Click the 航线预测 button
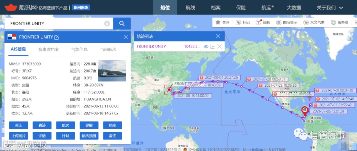 click(x=89, y=136)
